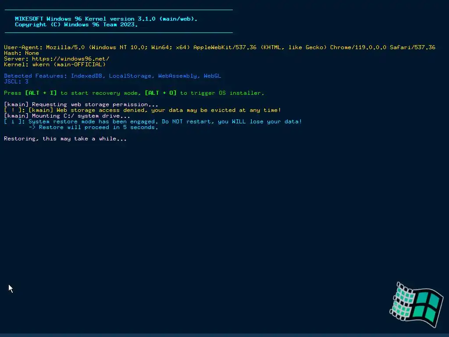The height and width of the screenshot is (337, 449).
Task: Click the User-Agent line with Mozilla/5.0
Action: tap(220, 47)
